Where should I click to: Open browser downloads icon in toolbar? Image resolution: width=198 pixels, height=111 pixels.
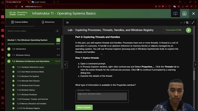(x=183, y=6)
